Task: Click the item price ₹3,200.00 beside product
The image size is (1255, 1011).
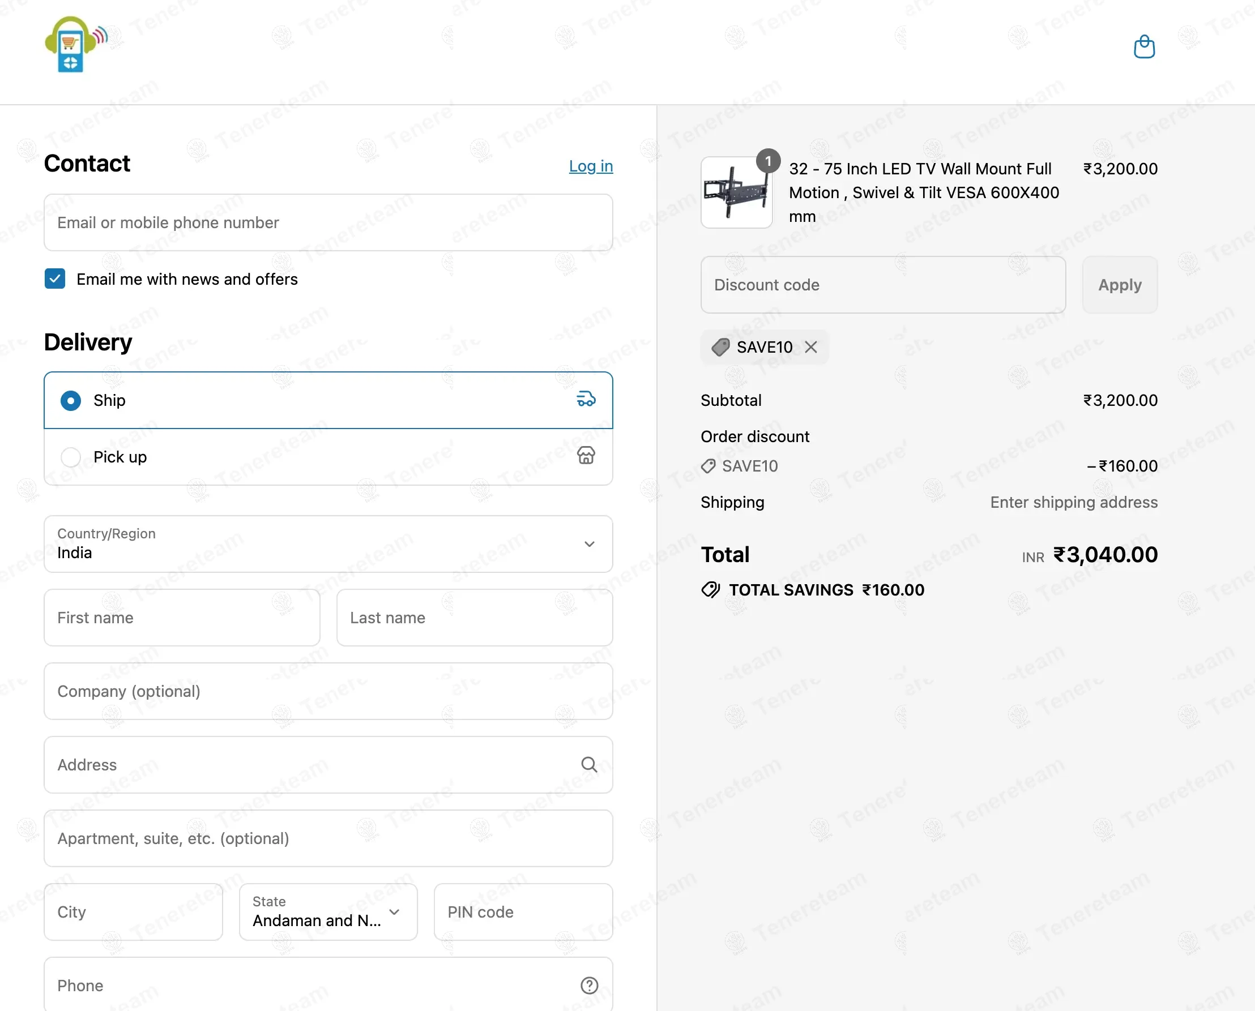Action: coord(1120,169)
